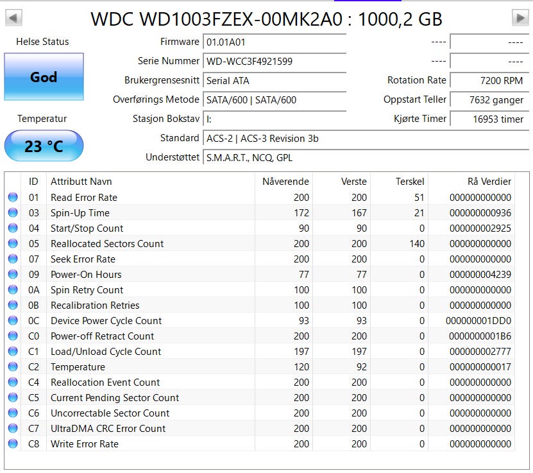Click the ID column header
This screenshot has width=533, height=473.
[33, 182]
